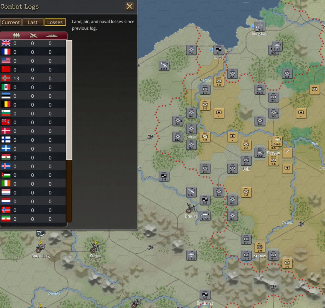Viewport: 325px width, 308px height.
Task: Select the France flag row
Action: 33,52
